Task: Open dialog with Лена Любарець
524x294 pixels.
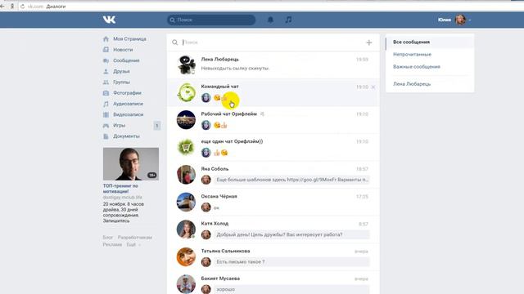Action: [x=273, y=65]
